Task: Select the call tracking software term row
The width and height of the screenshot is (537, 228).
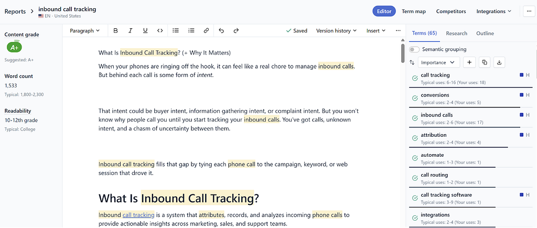Action: [x=471, y=198]
